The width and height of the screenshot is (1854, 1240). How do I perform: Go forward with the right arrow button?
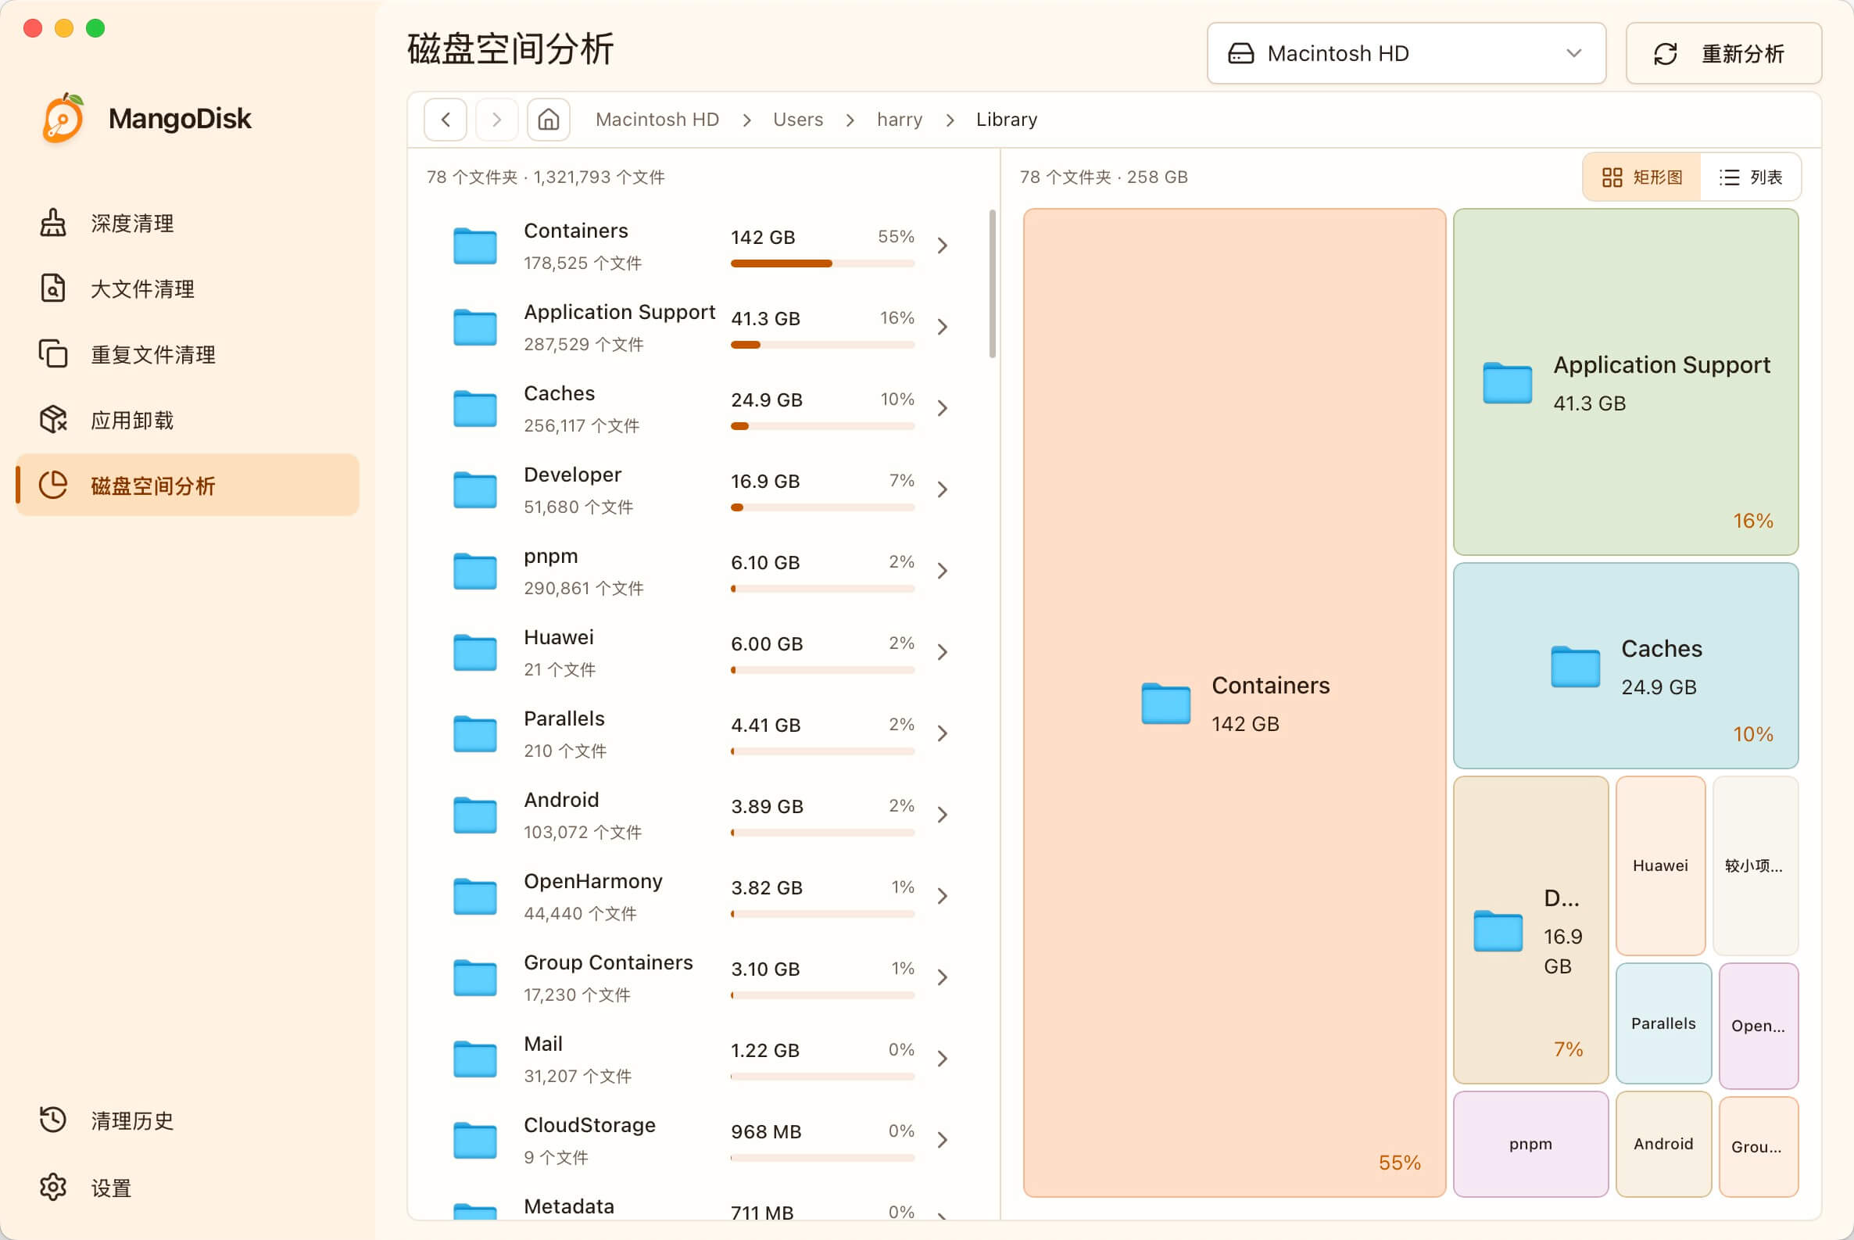tap(496, 120)
